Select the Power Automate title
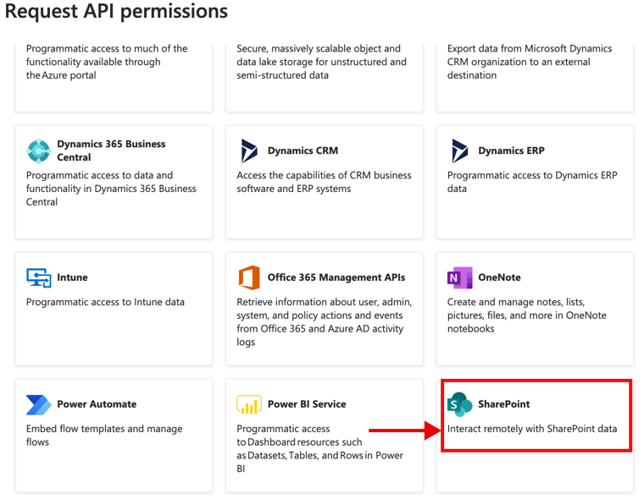The image size is (644, 499). click(97, 404)
